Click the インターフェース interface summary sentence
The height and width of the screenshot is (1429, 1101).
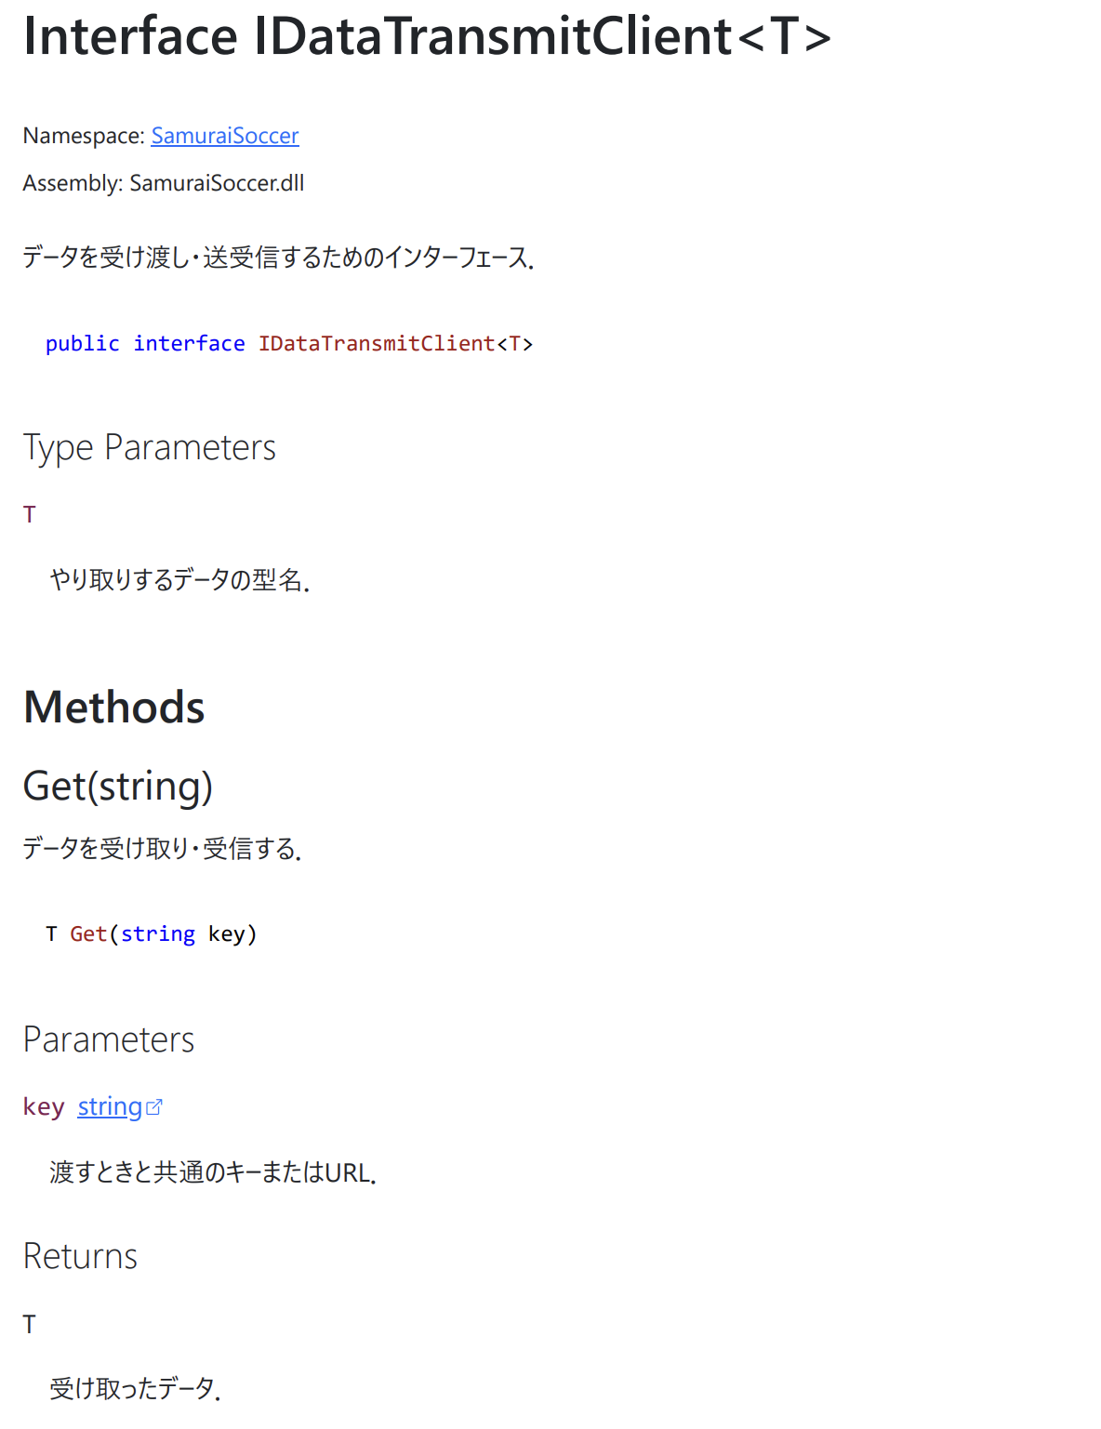click(278, 258)
